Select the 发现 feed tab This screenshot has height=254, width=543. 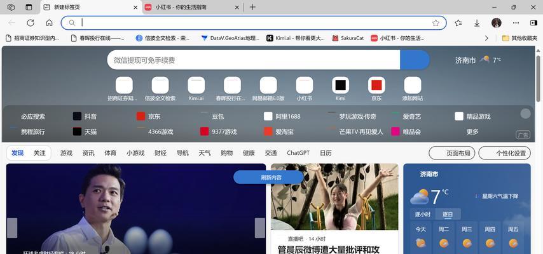point(17,153)
